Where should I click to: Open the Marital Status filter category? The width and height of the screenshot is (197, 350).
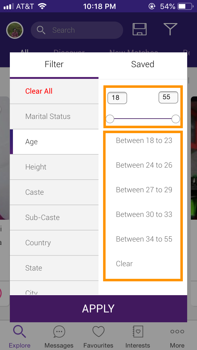click(54, 116)
